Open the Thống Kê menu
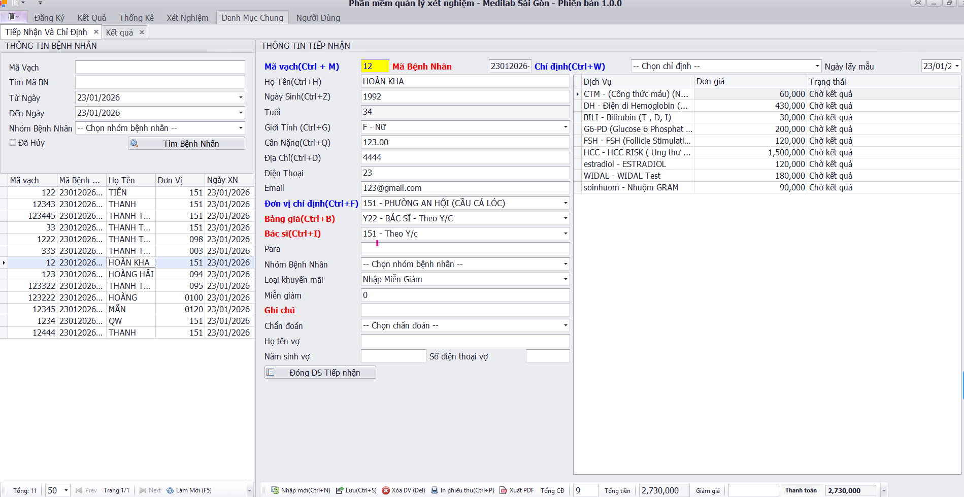Image resolution: width=964 pixels, height=497 pixels. [x=136, y=18]
